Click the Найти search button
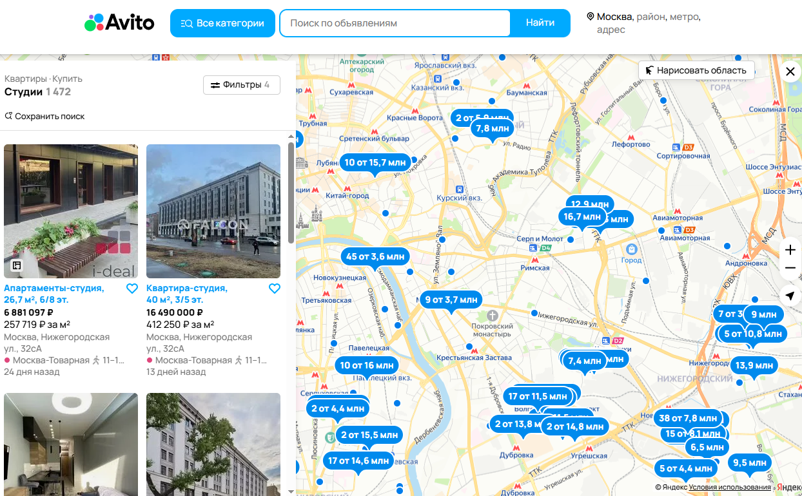This screenshot has height=496, width=802. 540,23
